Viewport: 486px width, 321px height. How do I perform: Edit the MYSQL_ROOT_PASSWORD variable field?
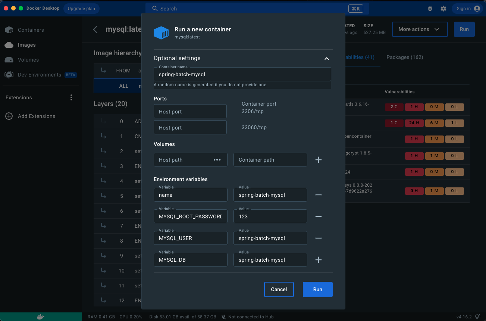(x=191, y=216)
